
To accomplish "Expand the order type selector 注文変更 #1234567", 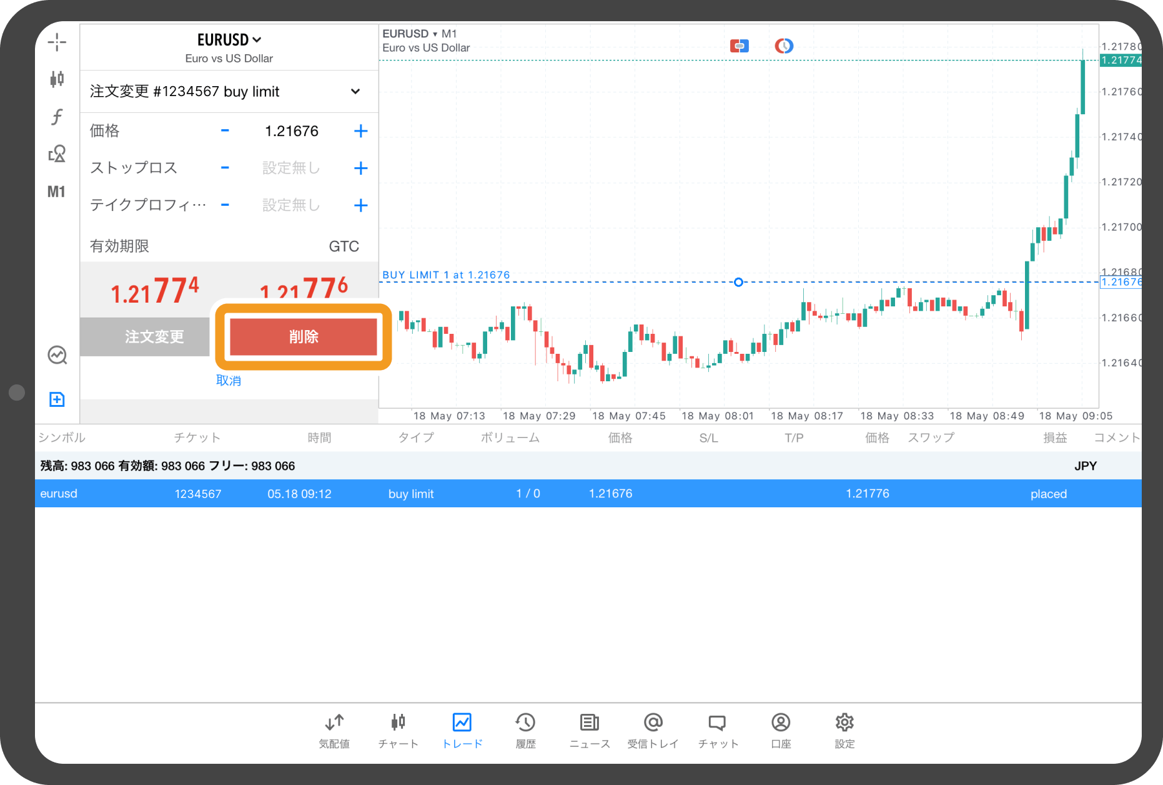I will click(229, 92).
